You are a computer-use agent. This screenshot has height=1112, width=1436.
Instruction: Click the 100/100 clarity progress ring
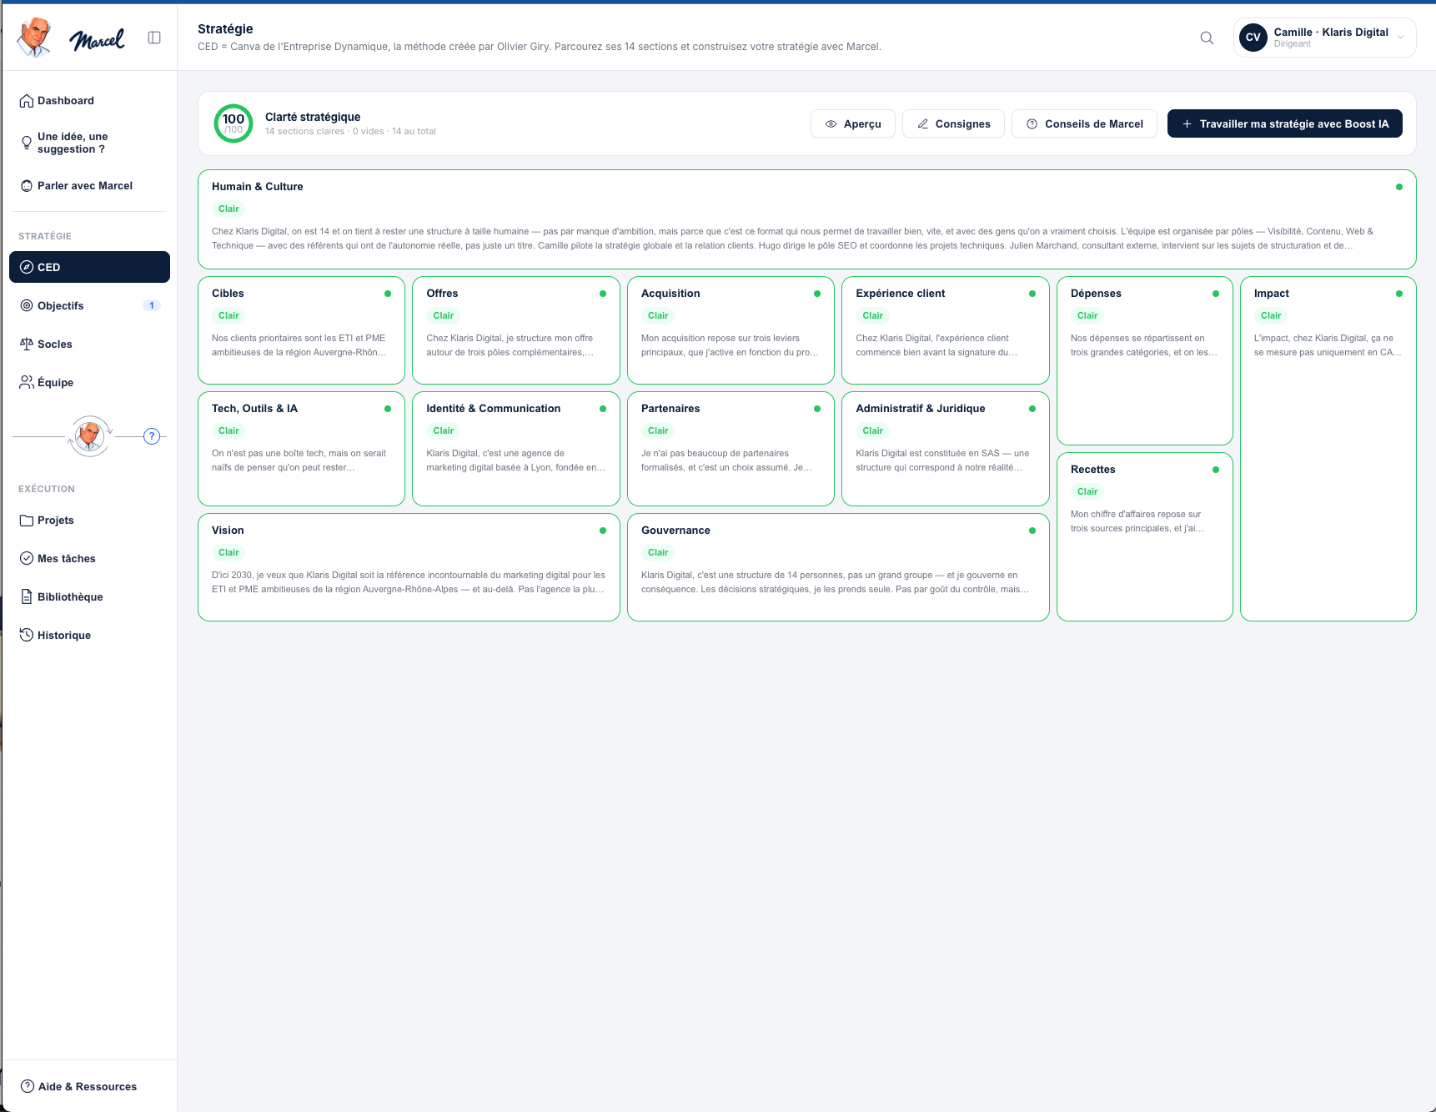point(233,123)
